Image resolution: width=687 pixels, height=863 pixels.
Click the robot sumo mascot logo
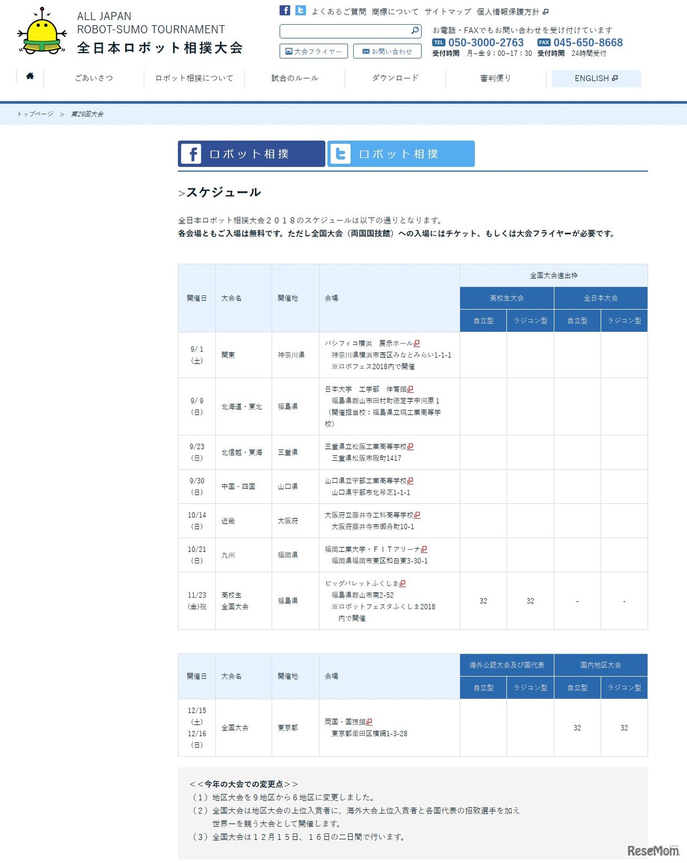pos(42,31)
